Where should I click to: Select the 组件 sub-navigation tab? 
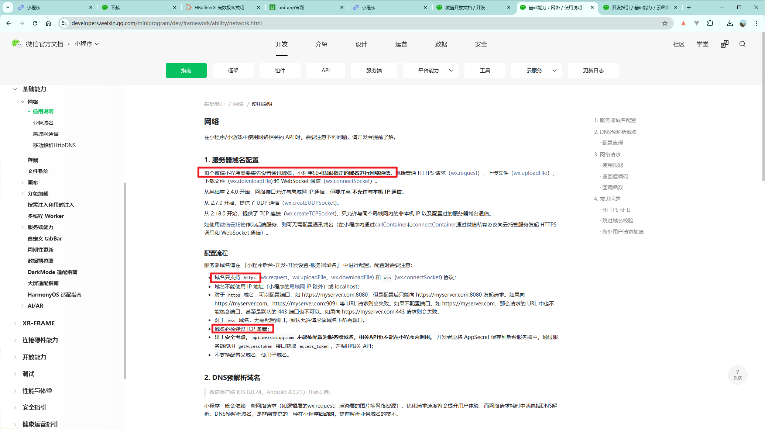[280, 70]
